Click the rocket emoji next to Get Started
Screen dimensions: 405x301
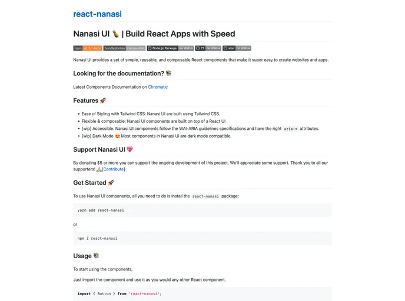click(111, 183)
